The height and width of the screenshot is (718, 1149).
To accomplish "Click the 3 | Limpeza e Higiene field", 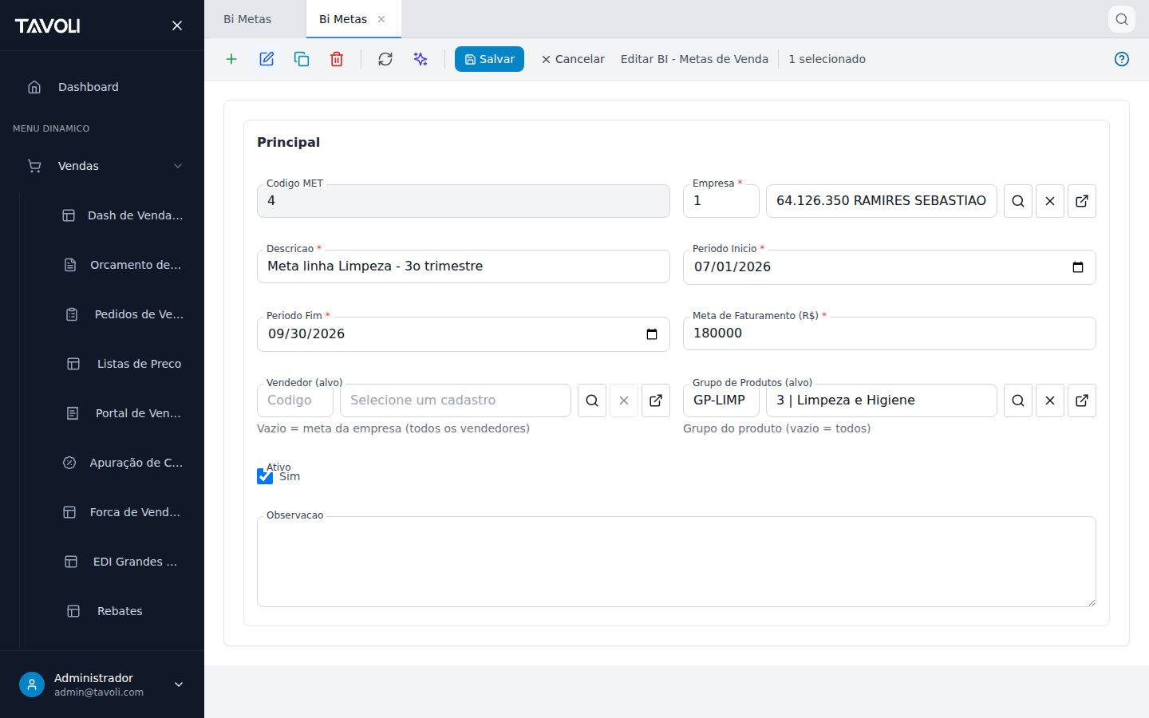I will 882,400.
